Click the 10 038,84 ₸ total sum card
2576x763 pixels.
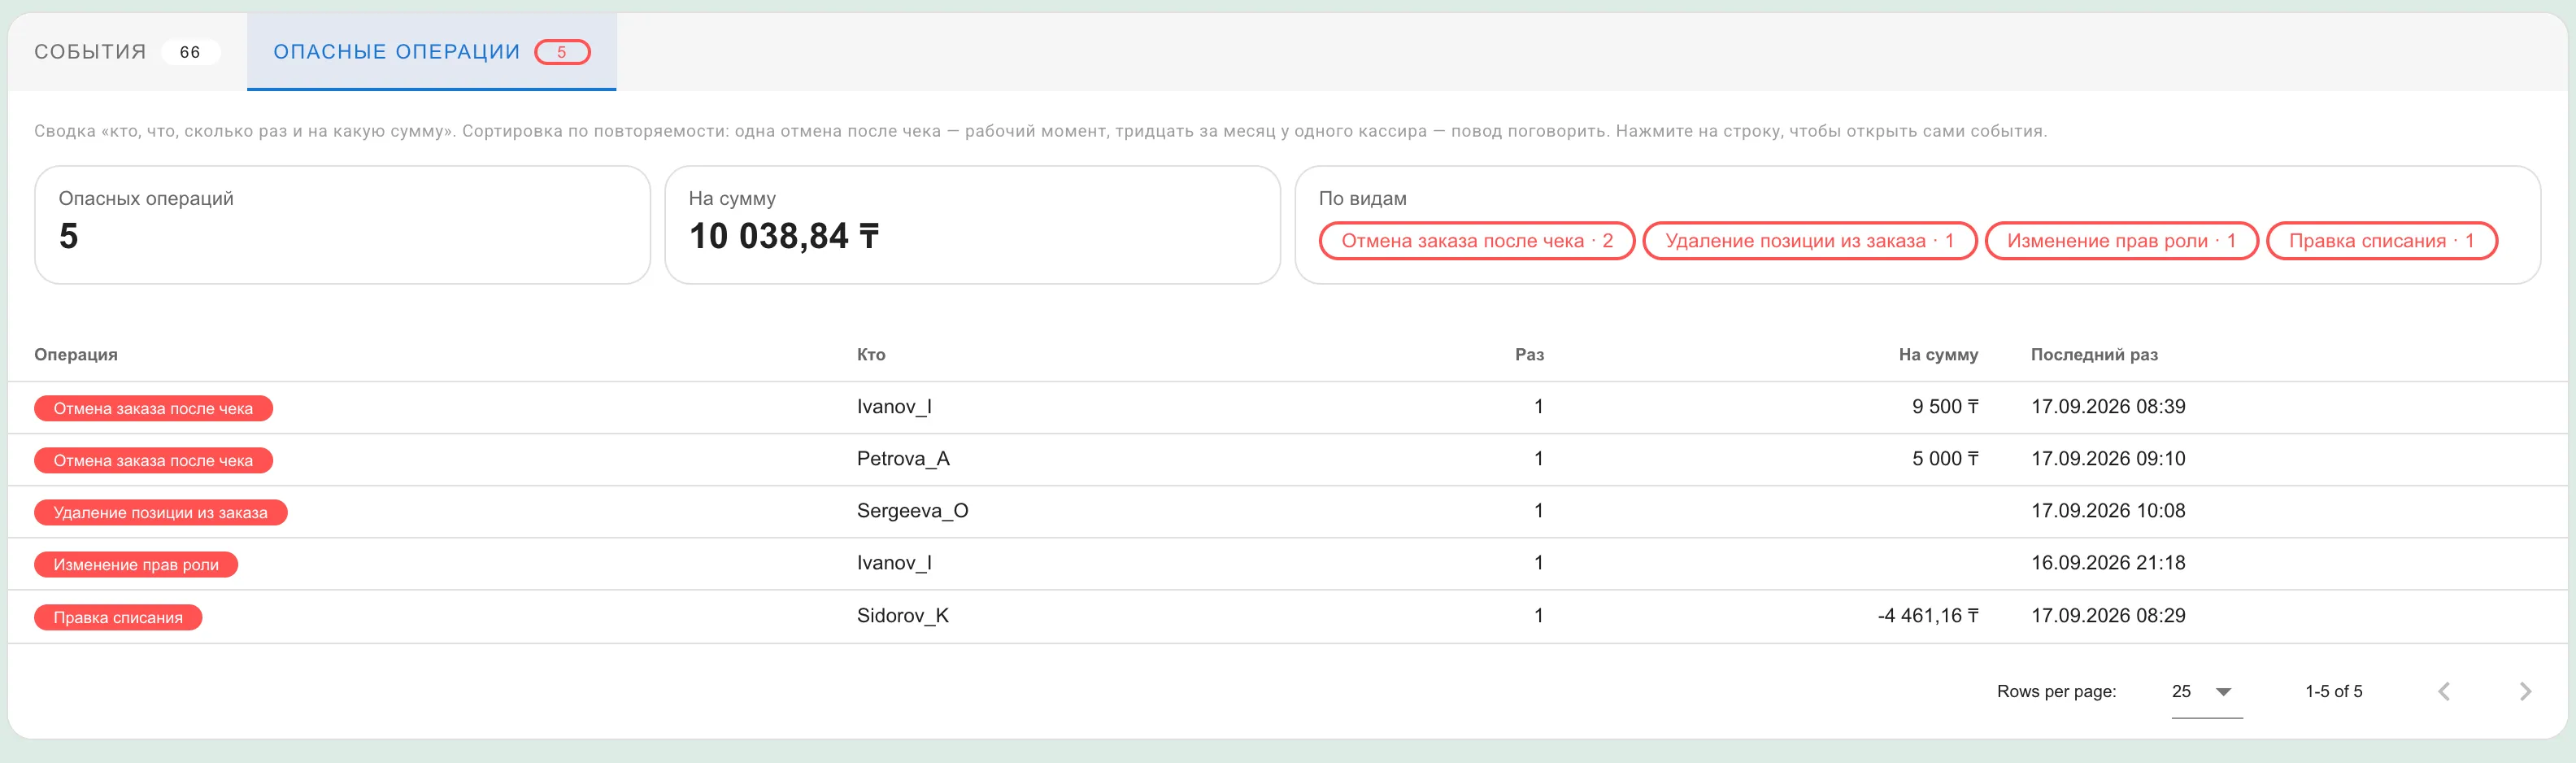(972, 225)
